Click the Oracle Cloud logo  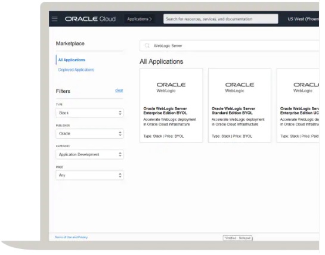(x=90, y=19)
